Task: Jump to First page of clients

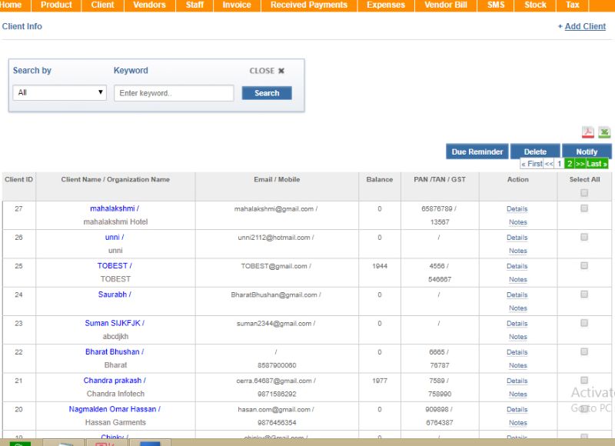Action: coord(531,164)
